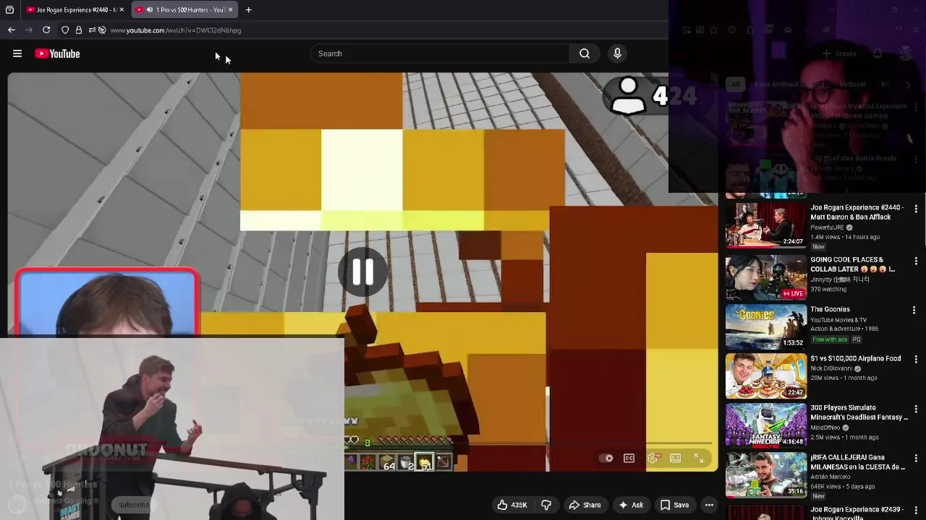926x520 pixels.
Task: Open 300 Players Simulate Minecraft video thumbnail
Action: 765,425
